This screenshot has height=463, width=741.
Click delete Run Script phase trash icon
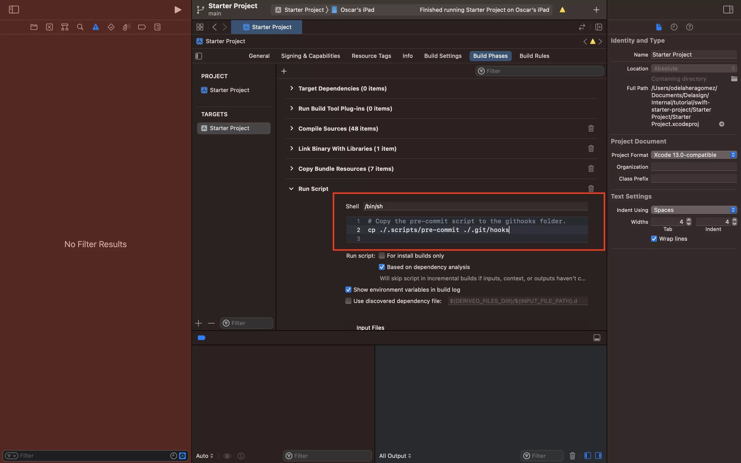click(591, 188)
